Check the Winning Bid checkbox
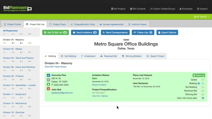 pyautogui.click(x=198, y=94)
